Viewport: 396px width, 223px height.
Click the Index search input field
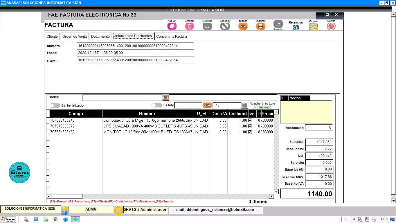tap(122, 98)
